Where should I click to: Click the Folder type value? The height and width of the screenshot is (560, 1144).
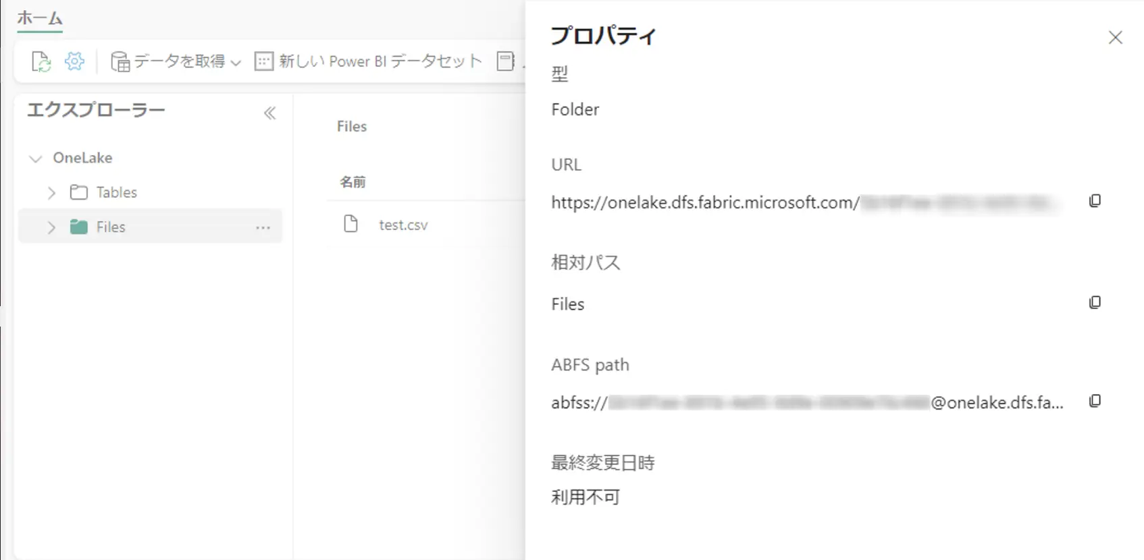[575, 109]
